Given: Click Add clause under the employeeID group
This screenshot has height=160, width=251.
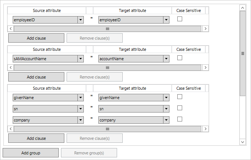Looking at the screenshot, I should 36,38.
